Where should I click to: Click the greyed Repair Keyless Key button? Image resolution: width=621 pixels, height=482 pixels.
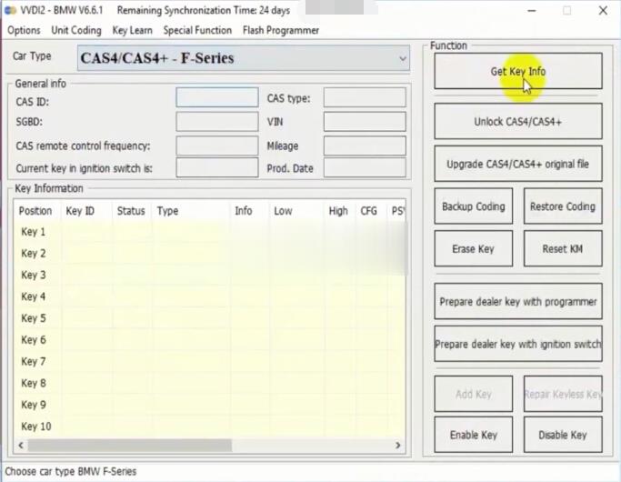point(563,394)
